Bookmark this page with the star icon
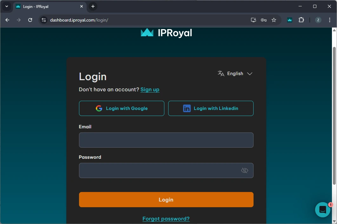The width and height of the screenshot is (337, 224). point(274,20)
